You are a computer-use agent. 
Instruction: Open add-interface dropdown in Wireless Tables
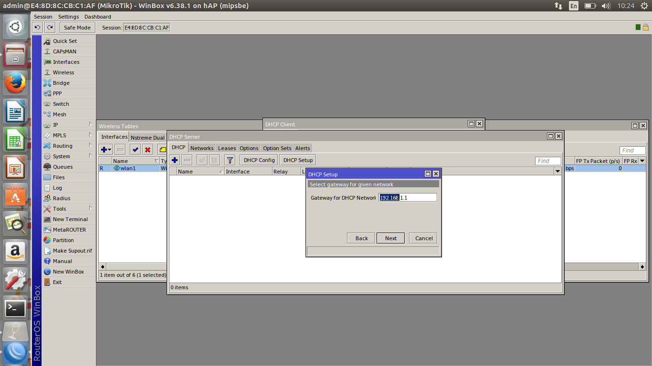click(x=106, y=150)
